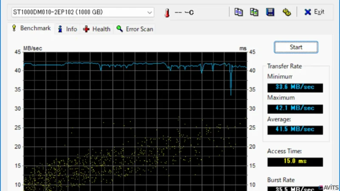Open the Error Scan tab
The image size is (340, 191).
pos(139,29)
